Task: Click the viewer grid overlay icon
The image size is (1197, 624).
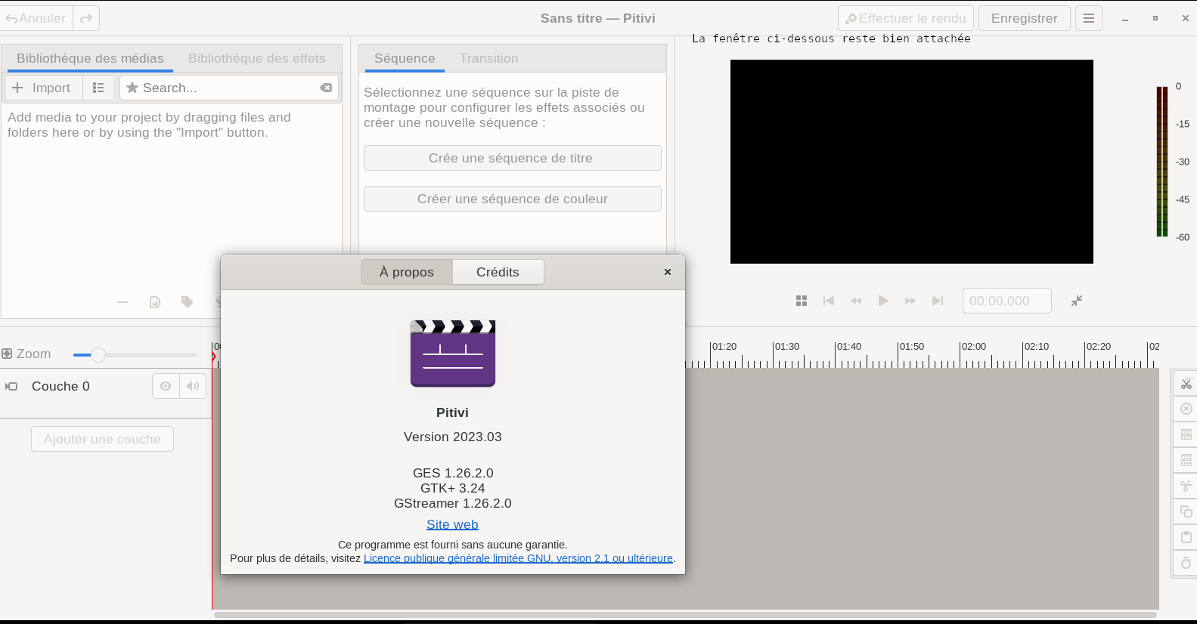Action: pos(802,301)
